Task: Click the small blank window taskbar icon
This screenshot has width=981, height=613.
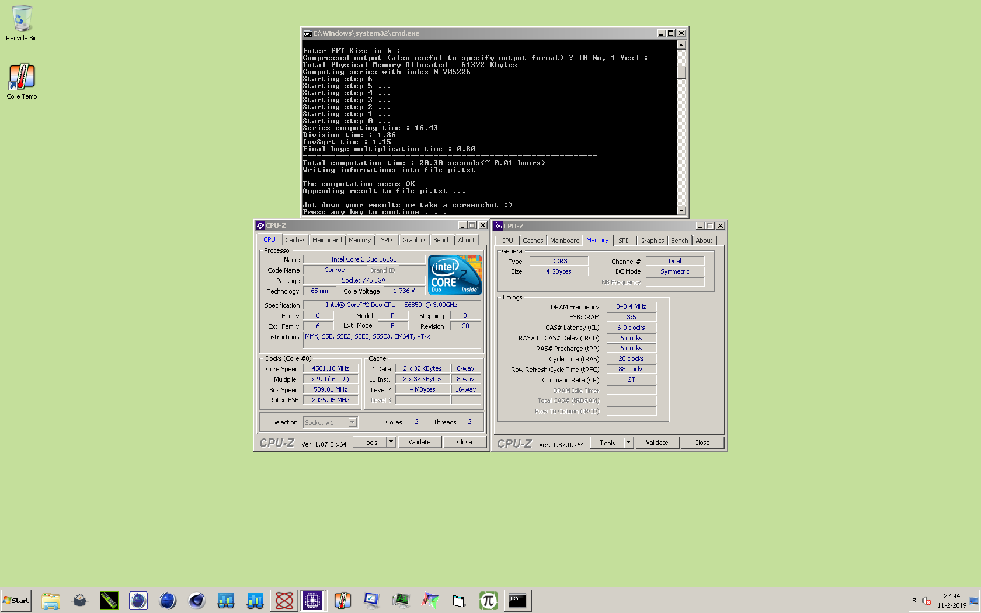Action: pos(460,601)
